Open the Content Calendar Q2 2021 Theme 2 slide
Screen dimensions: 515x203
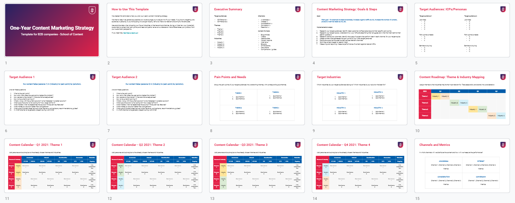tap(154, 166)
